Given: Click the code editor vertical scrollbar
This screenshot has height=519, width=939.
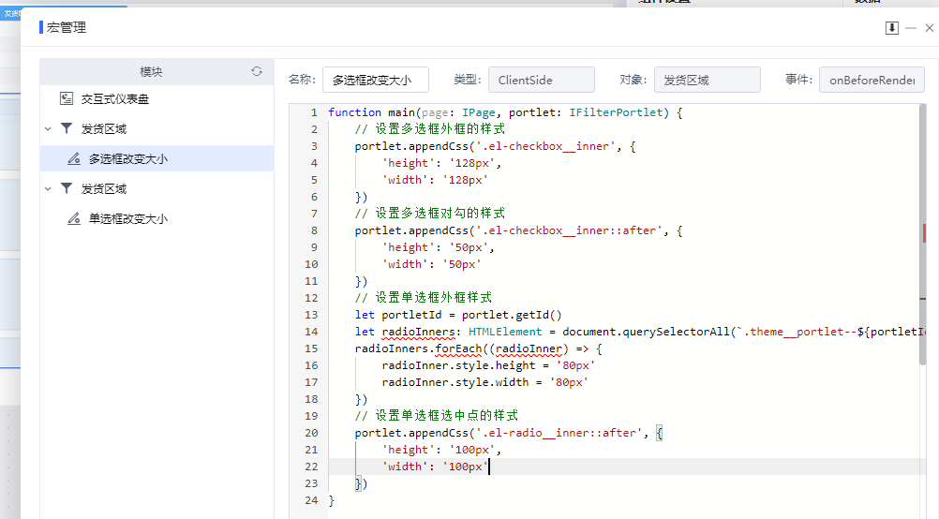Looking at the screenshot, I should coord(923,234).
